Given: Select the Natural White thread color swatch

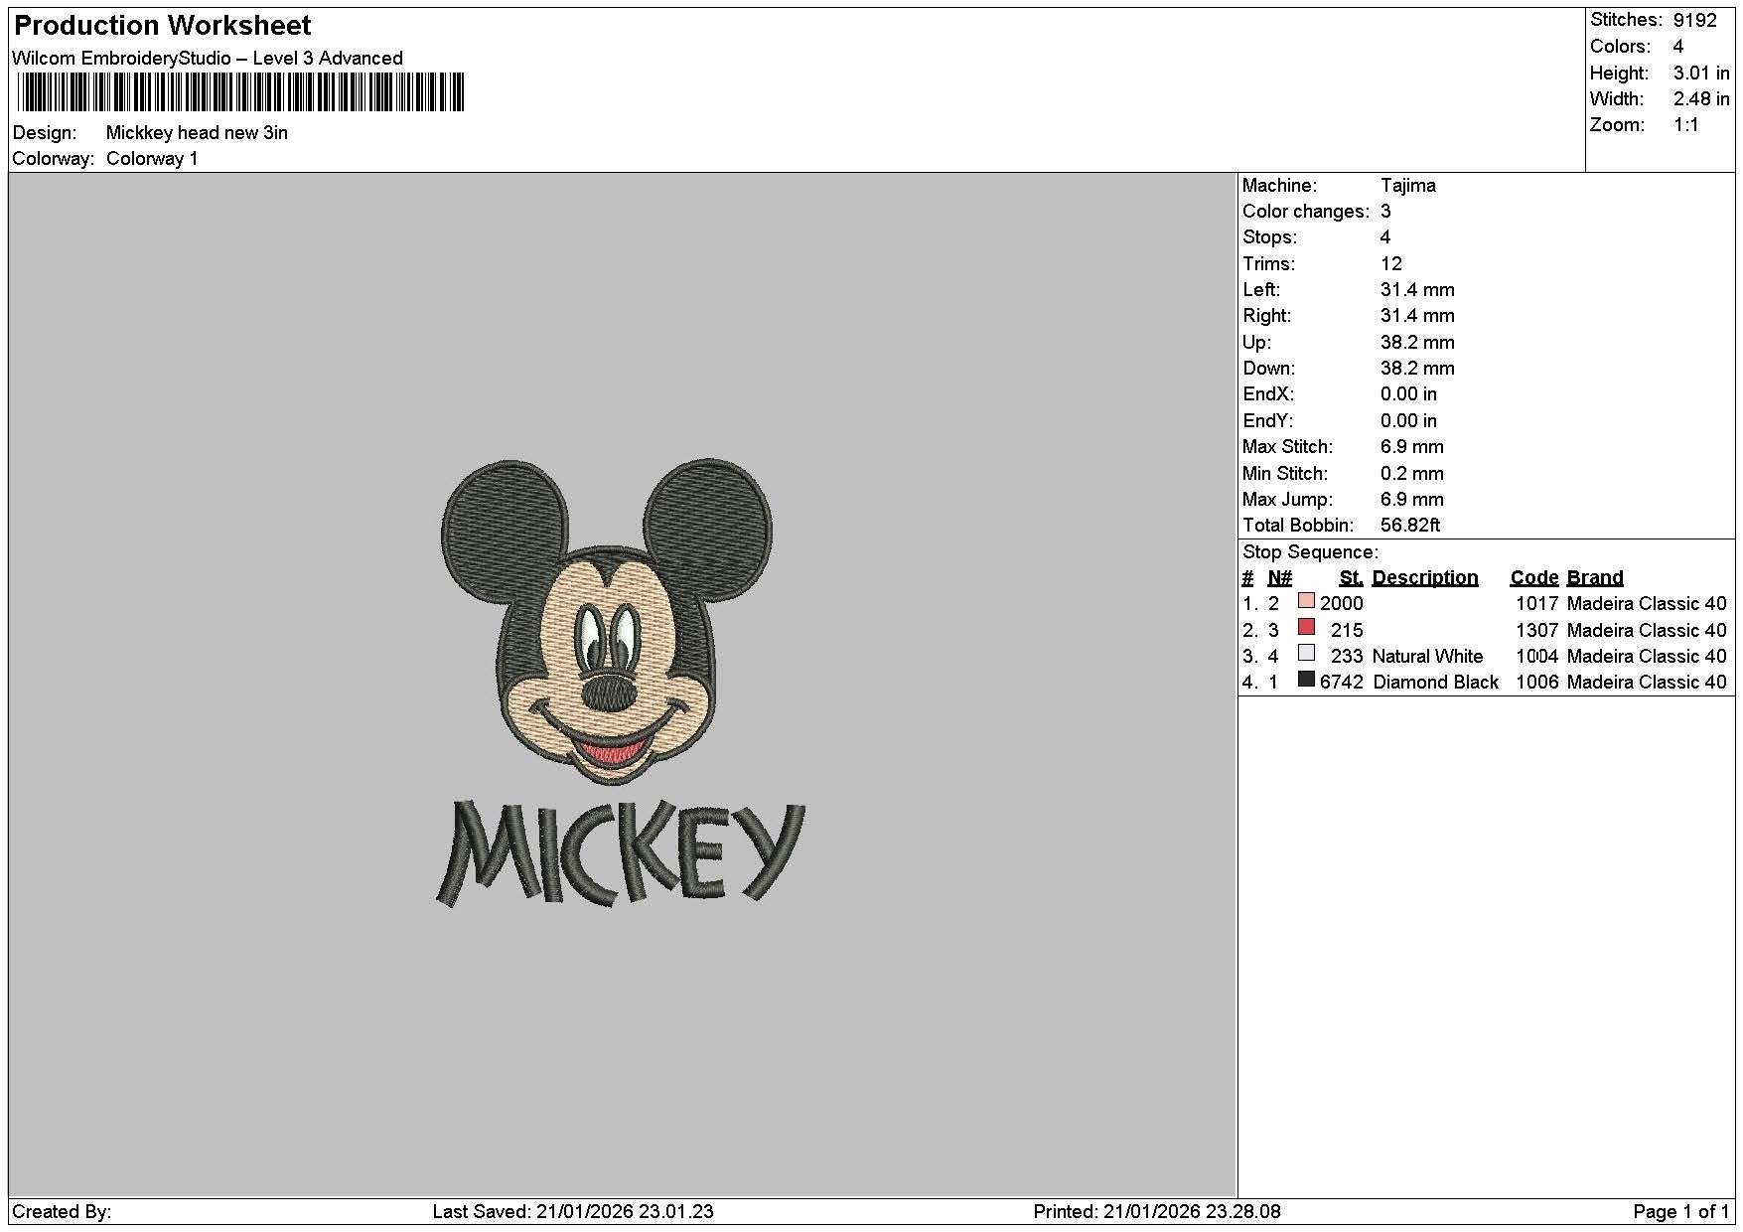Looking at the screenshot, I should pos(1306,653).
